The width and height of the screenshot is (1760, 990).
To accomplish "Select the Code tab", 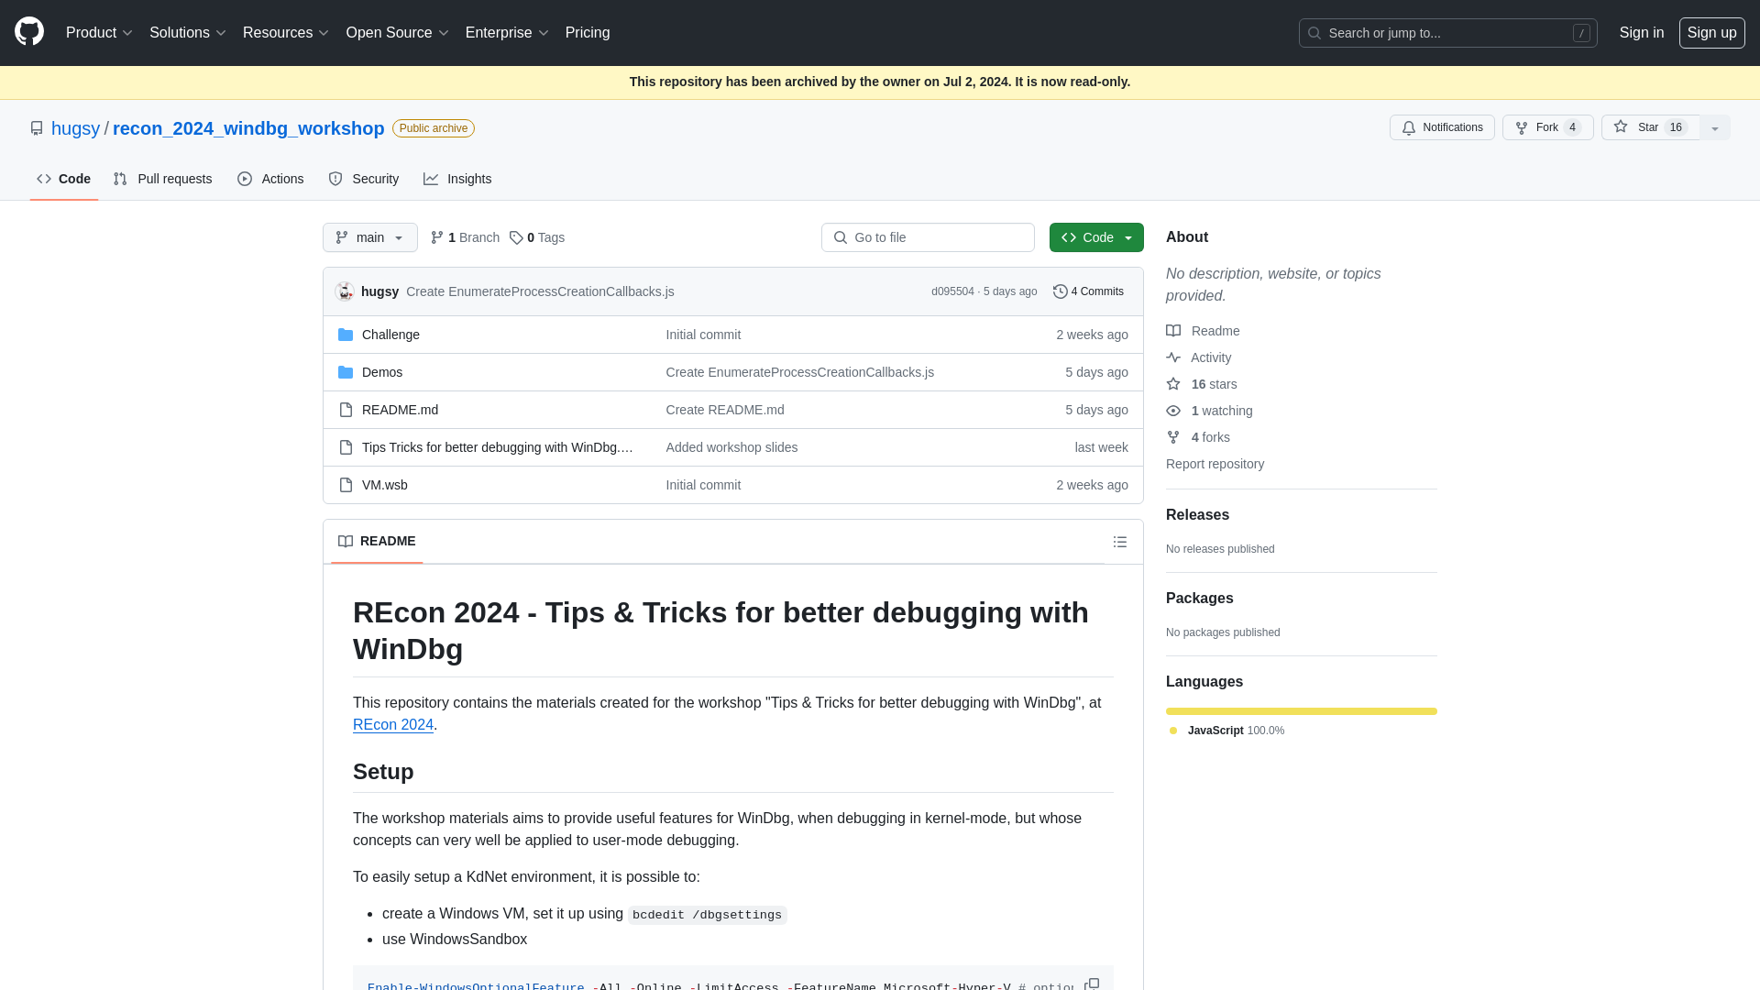I will [63, 178].
